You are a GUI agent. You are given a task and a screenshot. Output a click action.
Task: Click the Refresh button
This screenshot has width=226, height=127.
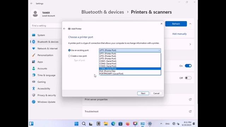click(176, 24)
